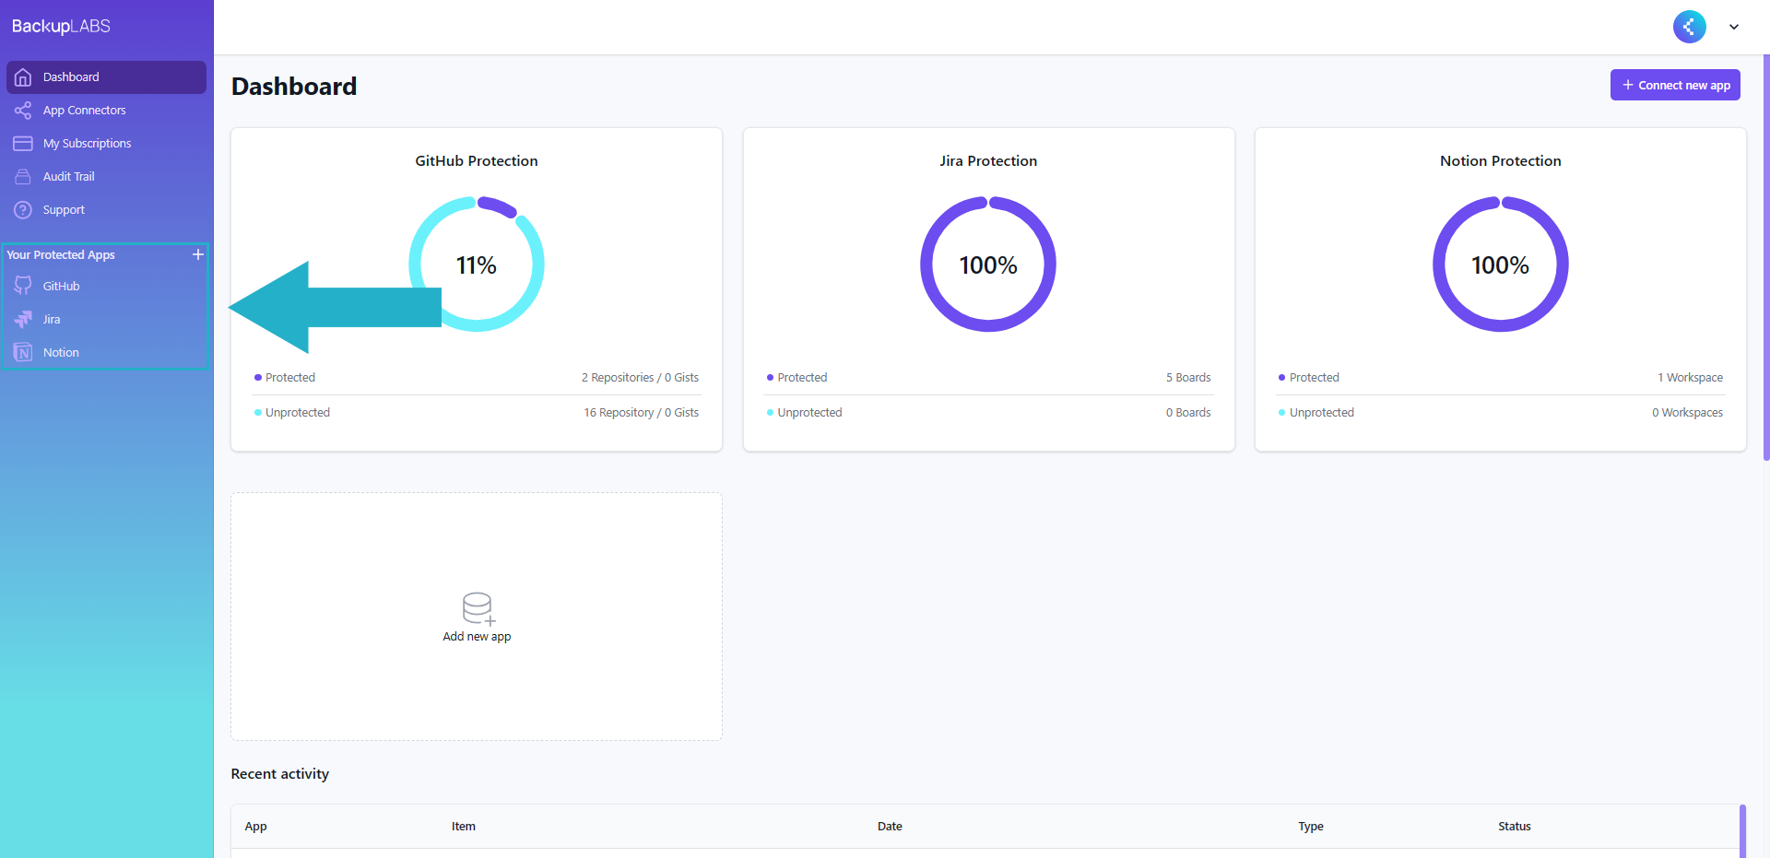This screenshot has width=1770, height=858.
Task: Open Support page
Action: coord(106,210)
